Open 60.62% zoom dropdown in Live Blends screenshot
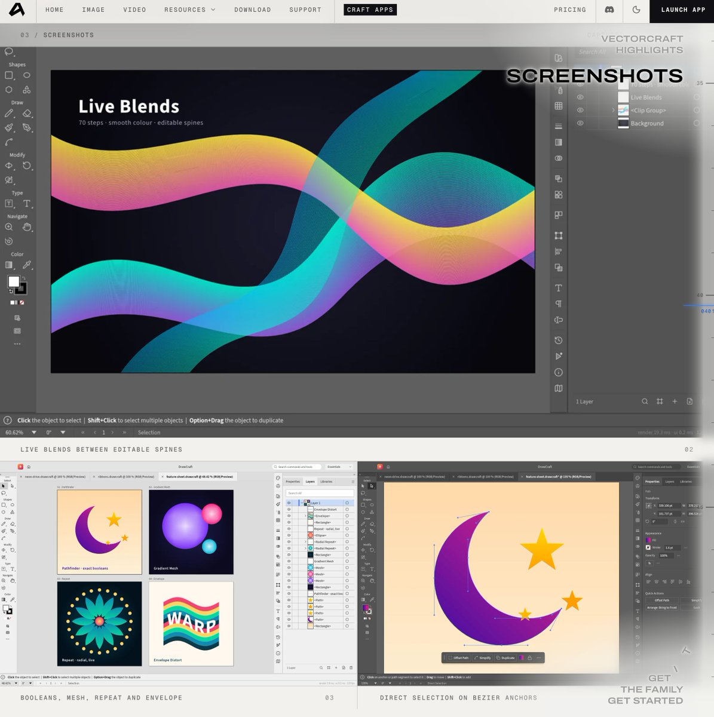 tap(34, 433)
